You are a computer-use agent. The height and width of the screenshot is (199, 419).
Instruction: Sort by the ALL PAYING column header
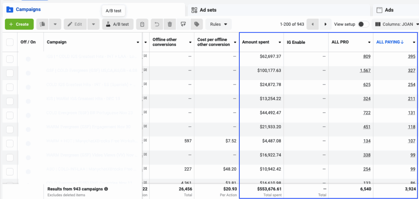click(390, 42)
